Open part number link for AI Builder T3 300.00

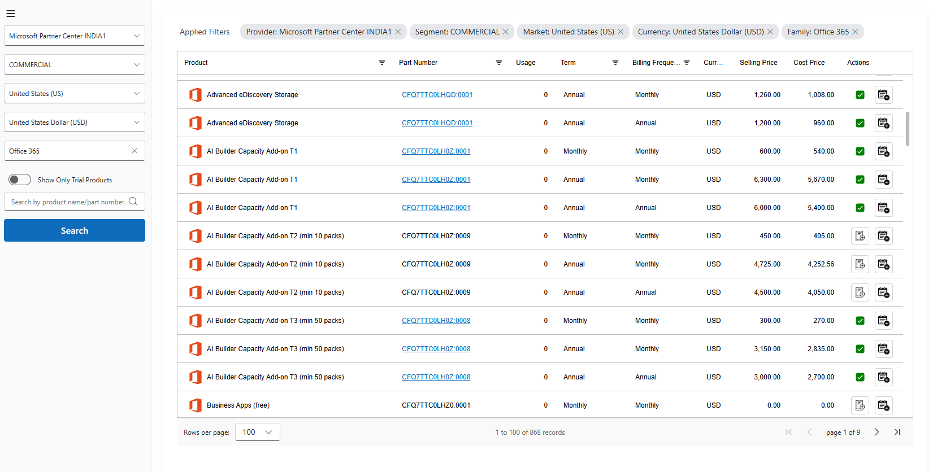pyautogui.click(x=436, y=321)
